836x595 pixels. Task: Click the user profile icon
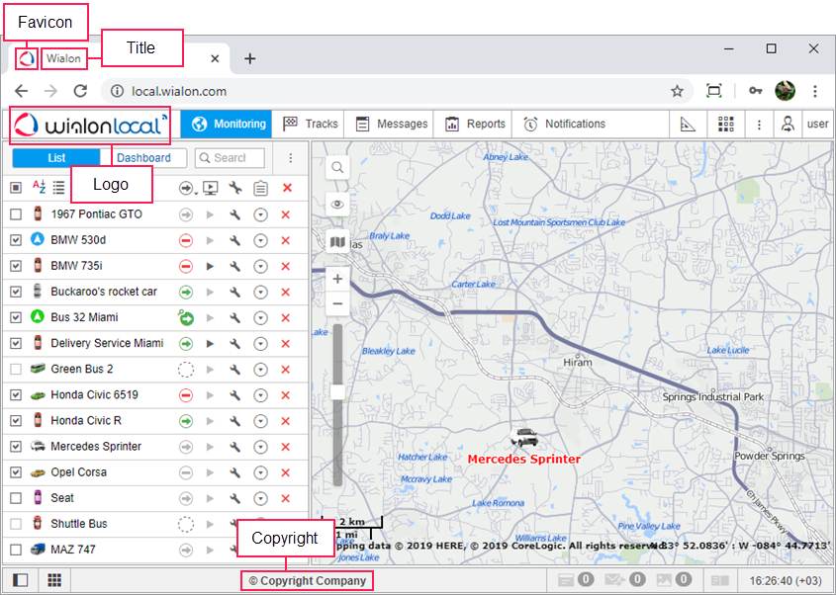[x=788, y=124]
